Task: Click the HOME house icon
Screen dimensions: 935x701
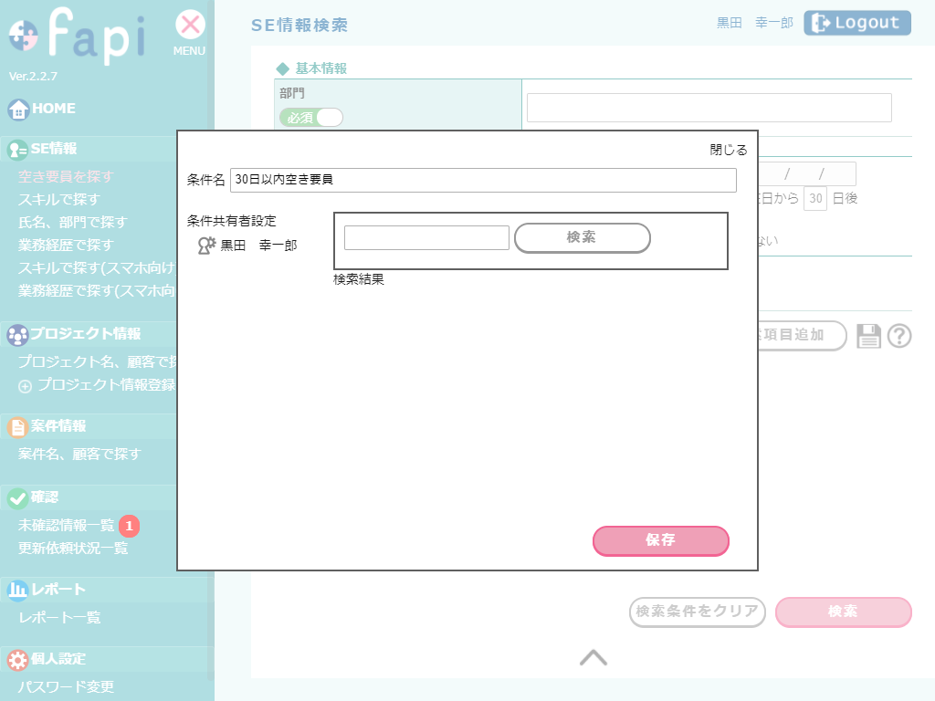Action: click(x=18, y=110)
